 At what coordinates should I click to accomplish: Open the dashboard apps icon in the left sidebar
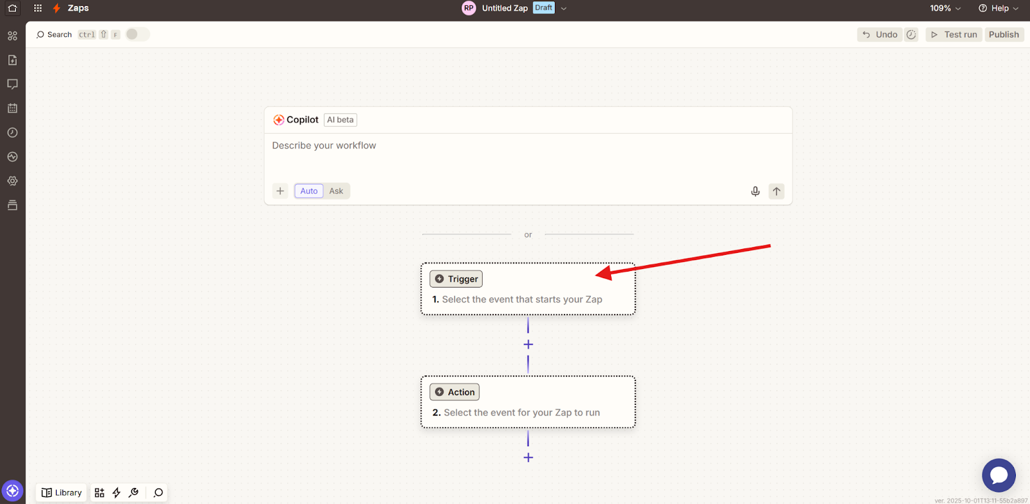[12, 36]
